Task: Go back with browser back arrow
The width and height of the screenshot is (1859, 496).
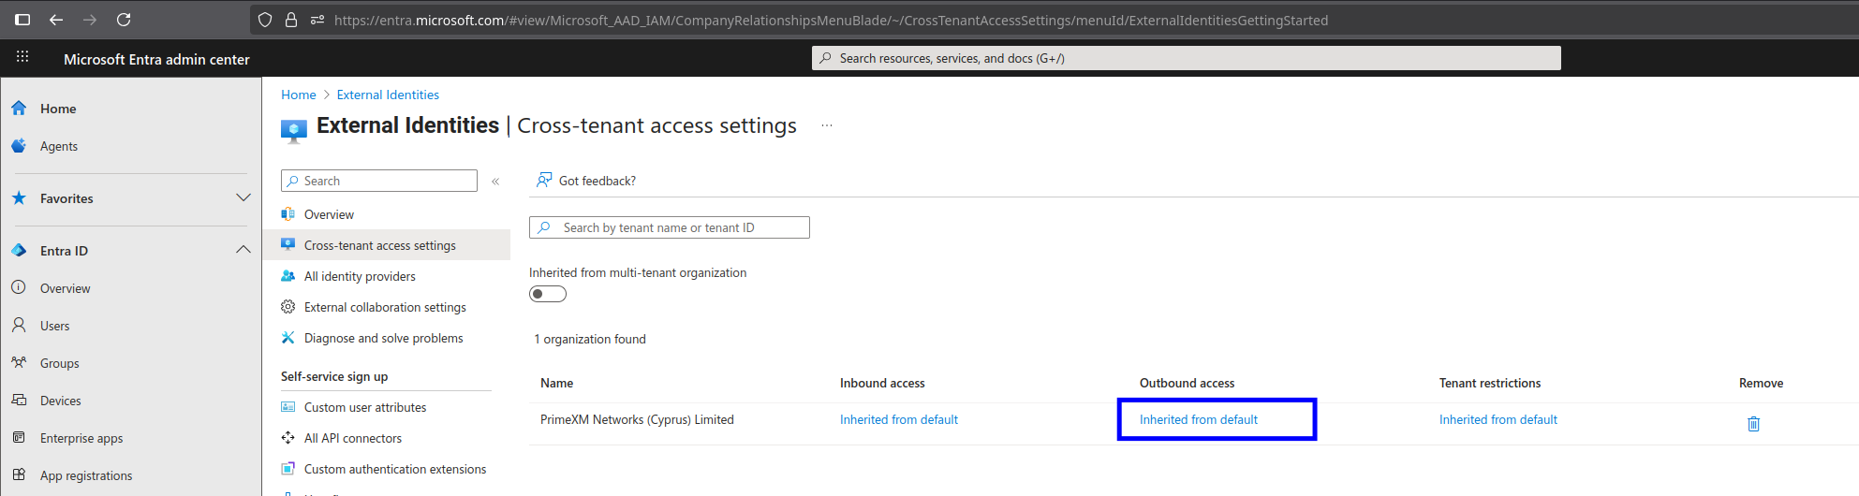Action: [56, 20]
